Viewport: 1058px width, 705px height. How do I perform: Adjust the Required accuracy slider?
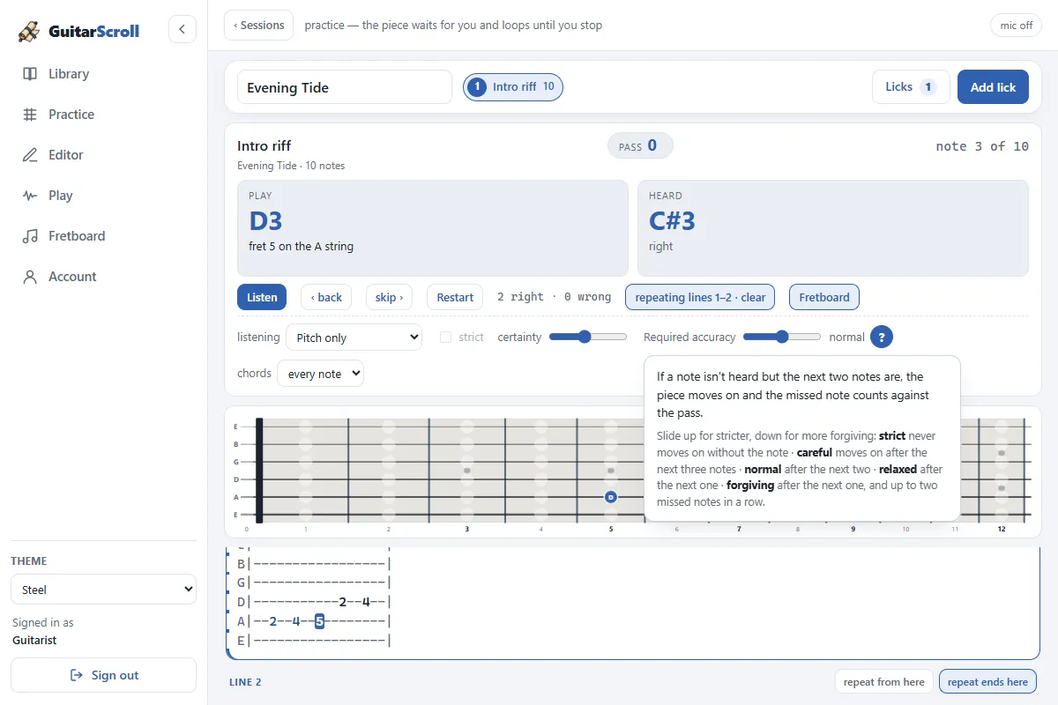pyautogui.click(x=782, y=337)
